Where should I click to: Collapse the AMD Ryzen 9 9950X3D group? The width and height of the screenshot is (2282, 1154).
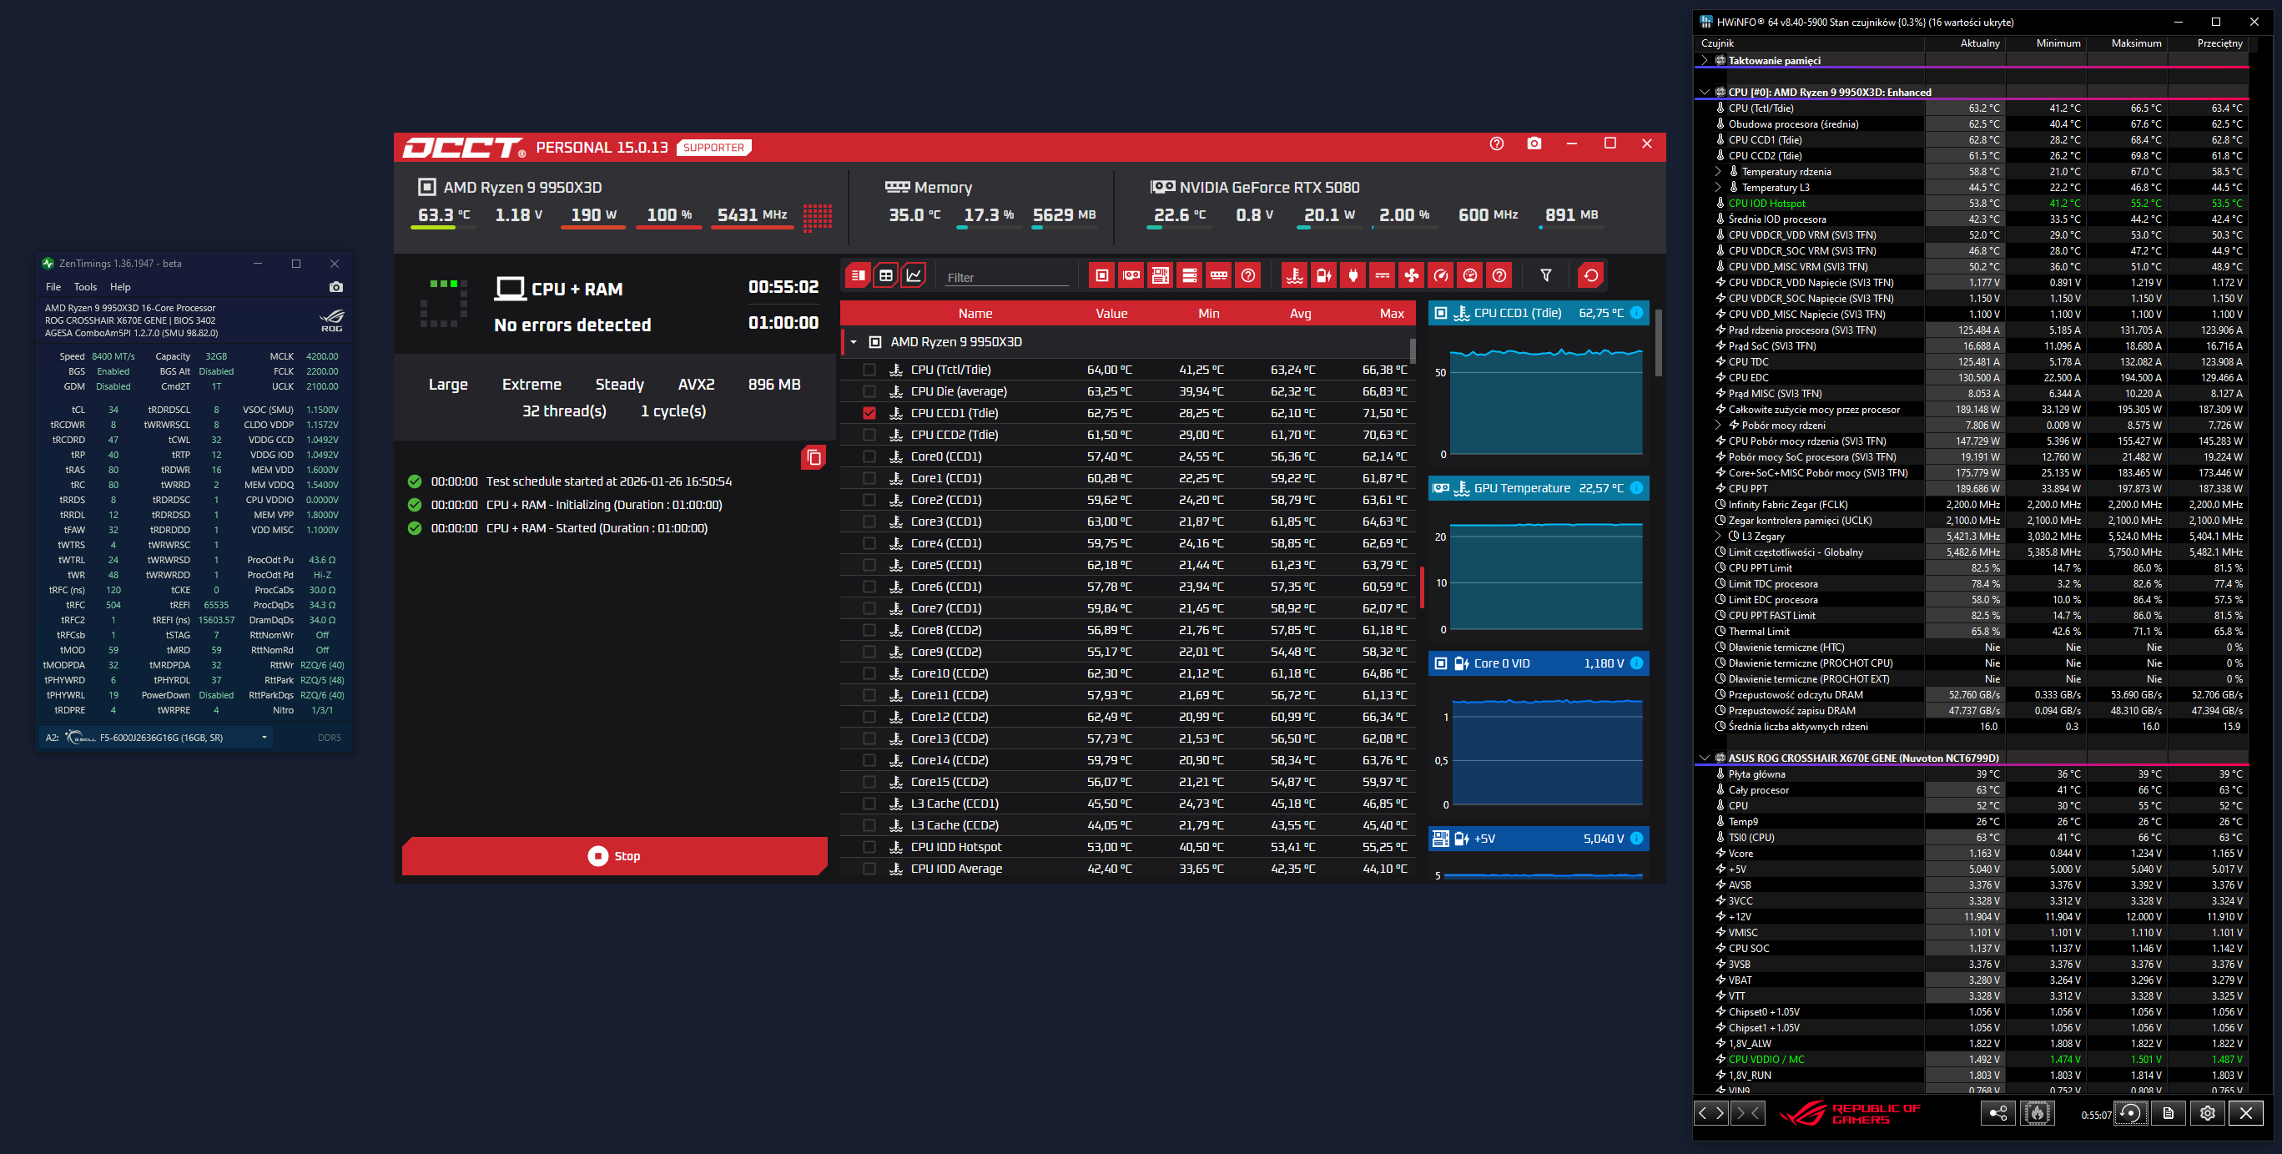[853, 342]
